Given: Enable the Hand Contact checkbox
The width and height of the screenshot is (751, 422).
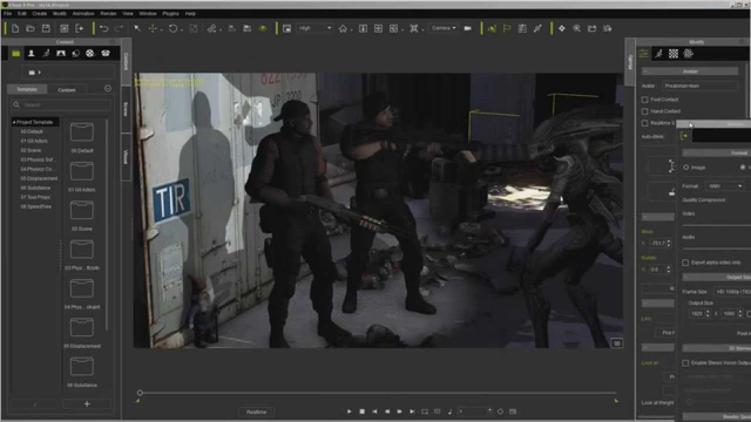Looking at the screenshot, I should [645, 111].
